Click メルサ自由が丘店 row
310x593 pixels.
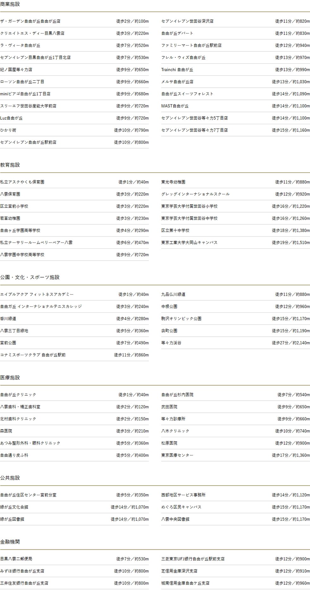[x=236, y=82]
